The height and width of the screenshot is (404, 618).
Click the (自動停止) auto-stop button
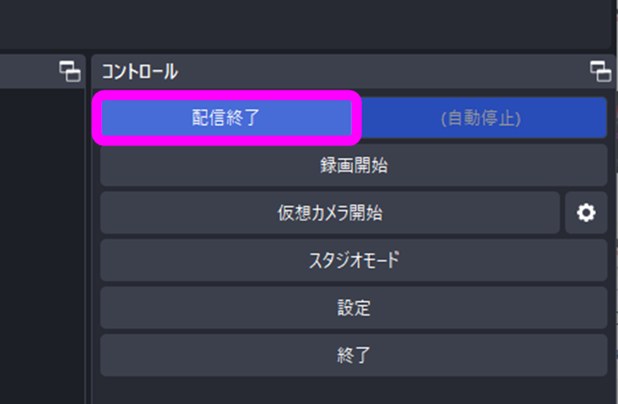(x=480, y=117)
